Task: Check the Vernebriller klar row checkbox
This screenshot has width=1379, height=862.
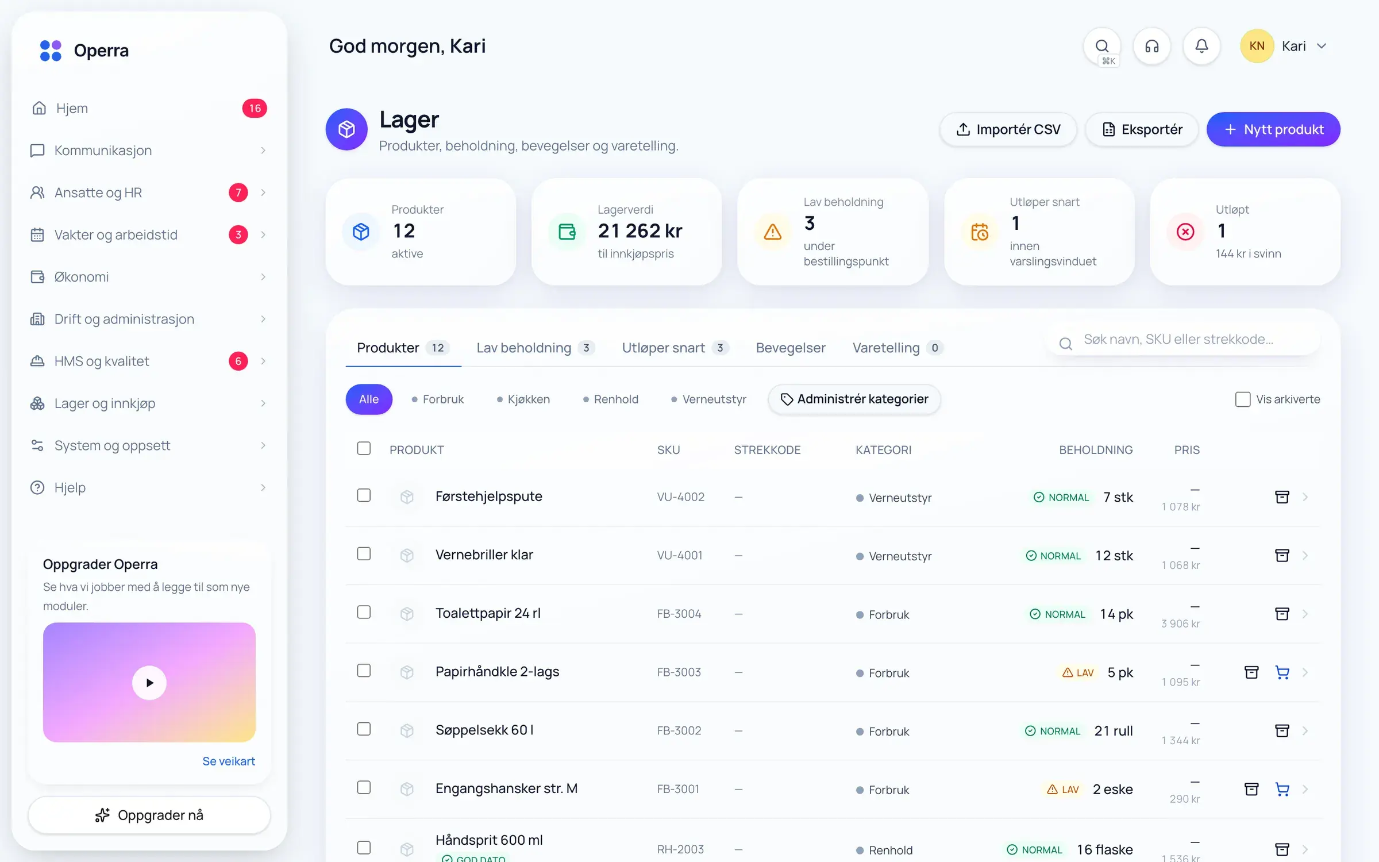Action: pyautogui.click(x=364, y=554)
